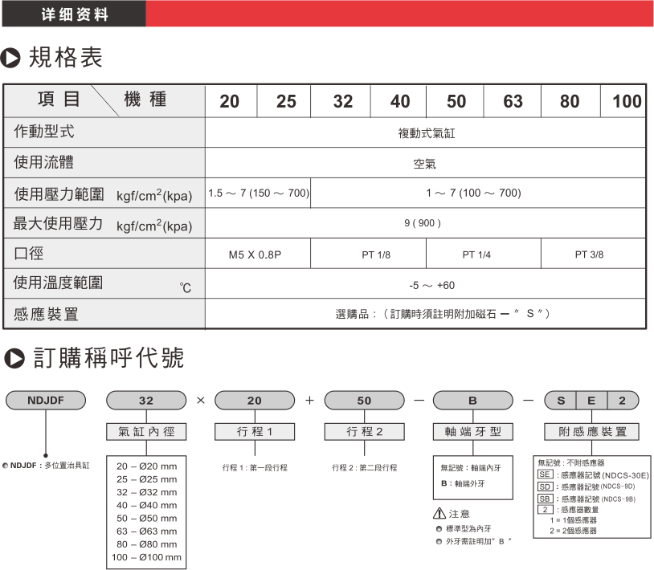Click the arrow icon beside 規格表 heading
The image size is (654, 570).
tap(12, 58)
